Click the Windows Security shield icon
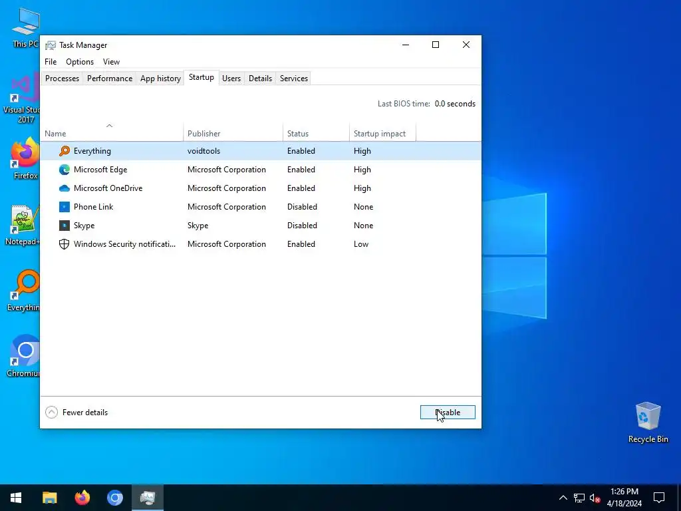 click(x=65, y=244)
